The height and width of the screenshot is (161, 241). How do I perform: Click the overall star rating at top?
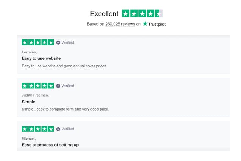[x=142, y=14]
